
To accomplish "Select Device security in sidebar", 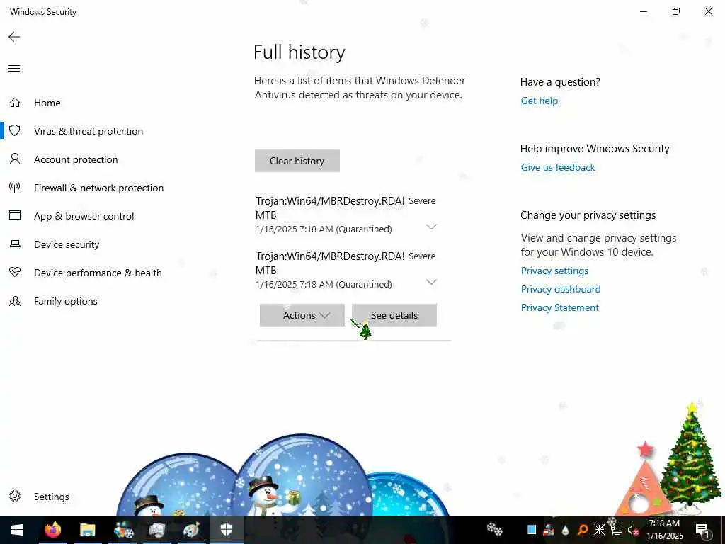I will (x=67, y=244).
